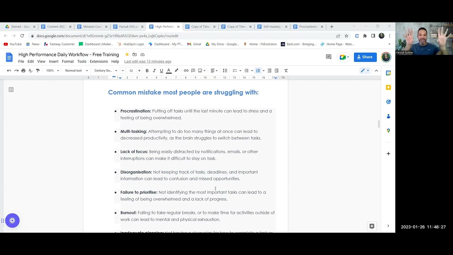Open Google Keep side panel
This screenshot has height=255, width=453.
(x=388, y=87)
